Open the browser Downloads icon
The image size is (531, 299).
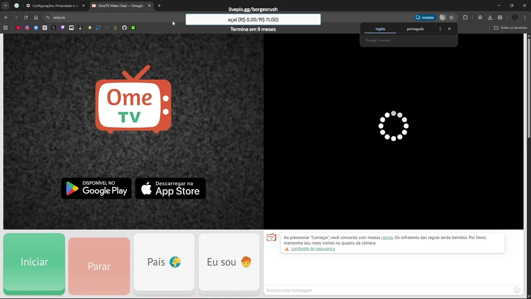point(490,17)
